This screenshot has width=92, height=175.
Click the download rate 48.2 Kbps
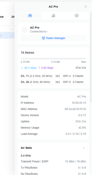[x=29, y=68]
